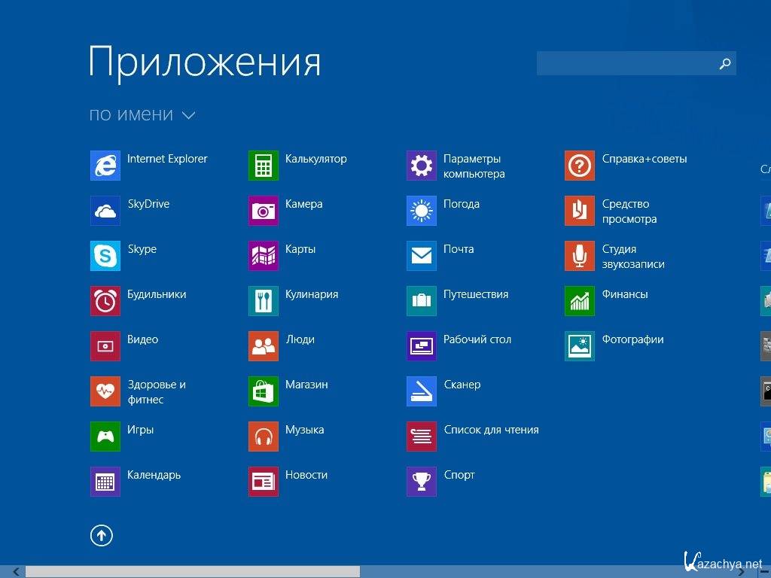This screenshot has height=578, width=771.
Task: Click the scroll-to-top arrow button
Action: tap(102, 535)
